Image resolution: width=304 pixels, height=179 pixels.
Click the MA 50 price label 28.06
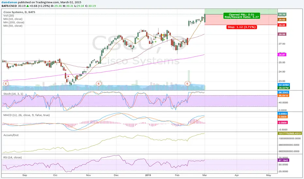[x=282, y=34]
